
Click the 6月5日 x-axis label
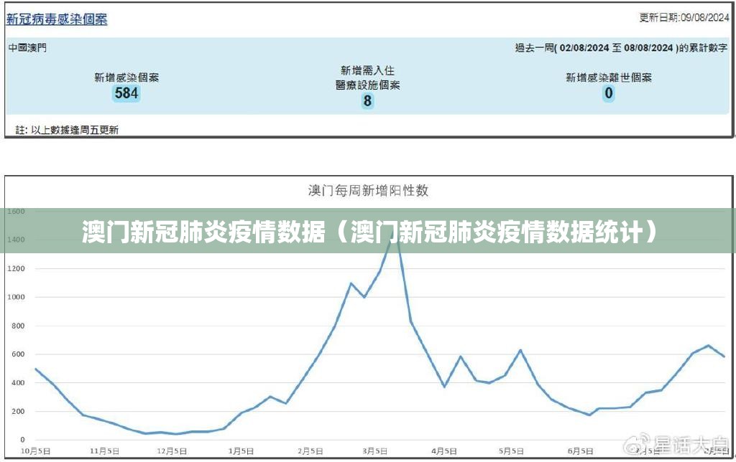coord(579,451)
